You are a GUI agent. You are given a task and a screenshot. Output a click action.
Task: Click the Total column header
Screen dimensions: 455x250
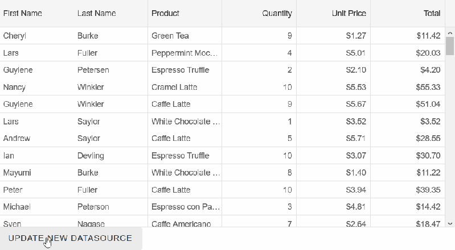(x=432, y=13)
